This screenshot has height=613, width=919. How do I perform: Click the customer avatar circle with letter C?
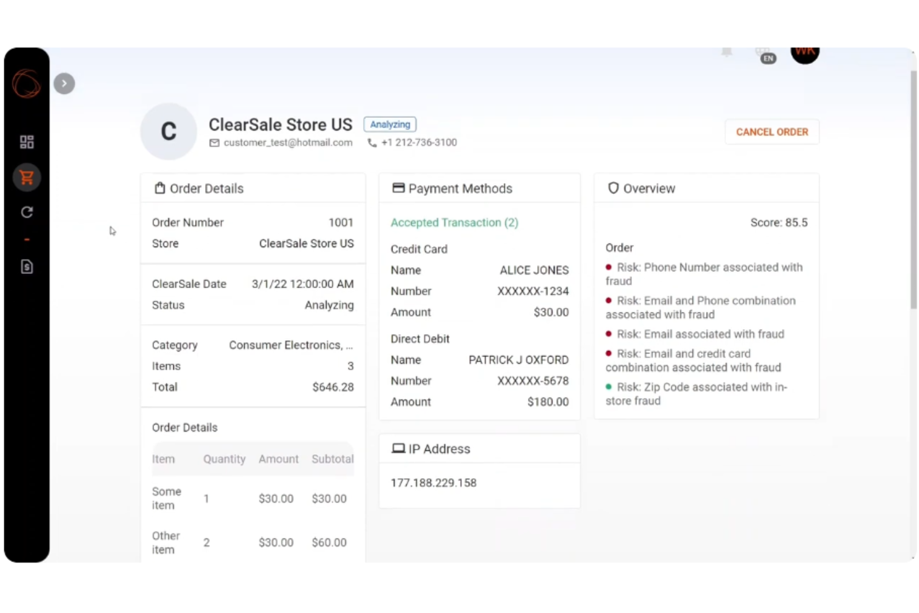[169, 132]
